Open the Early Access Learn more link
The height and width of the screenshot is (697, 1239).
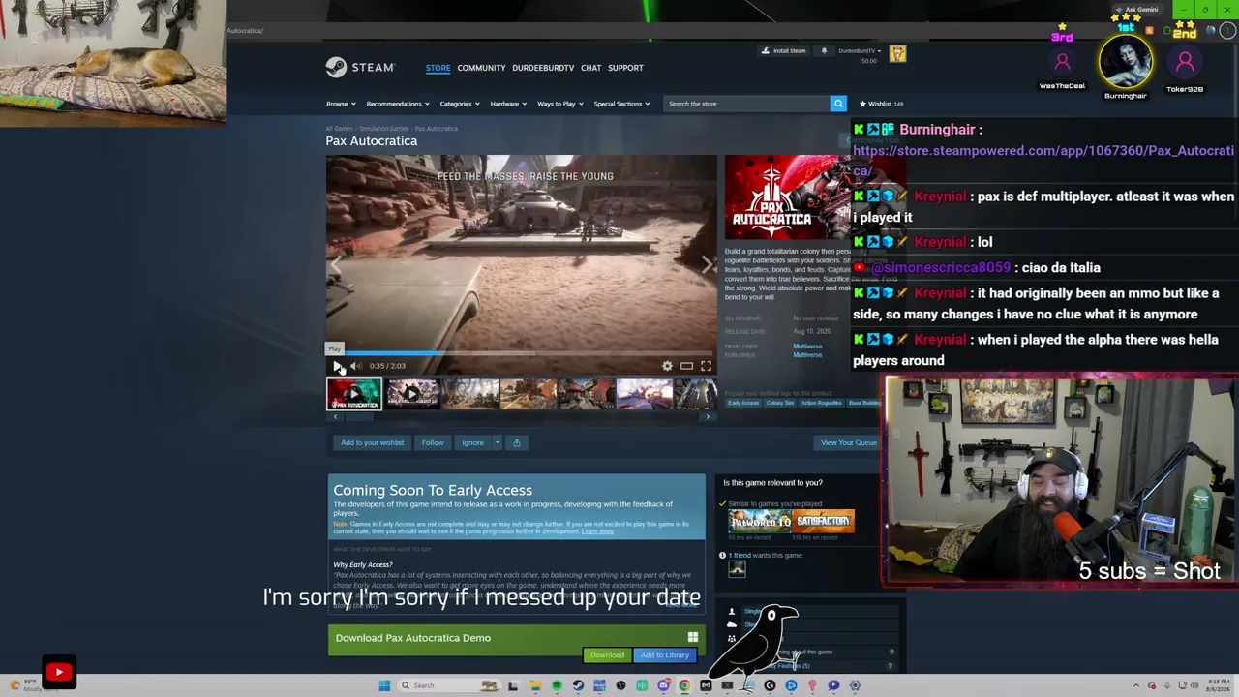597,531
